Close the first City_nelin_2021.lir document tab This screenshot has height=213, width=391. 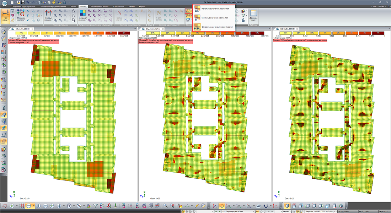click(32, 29)
